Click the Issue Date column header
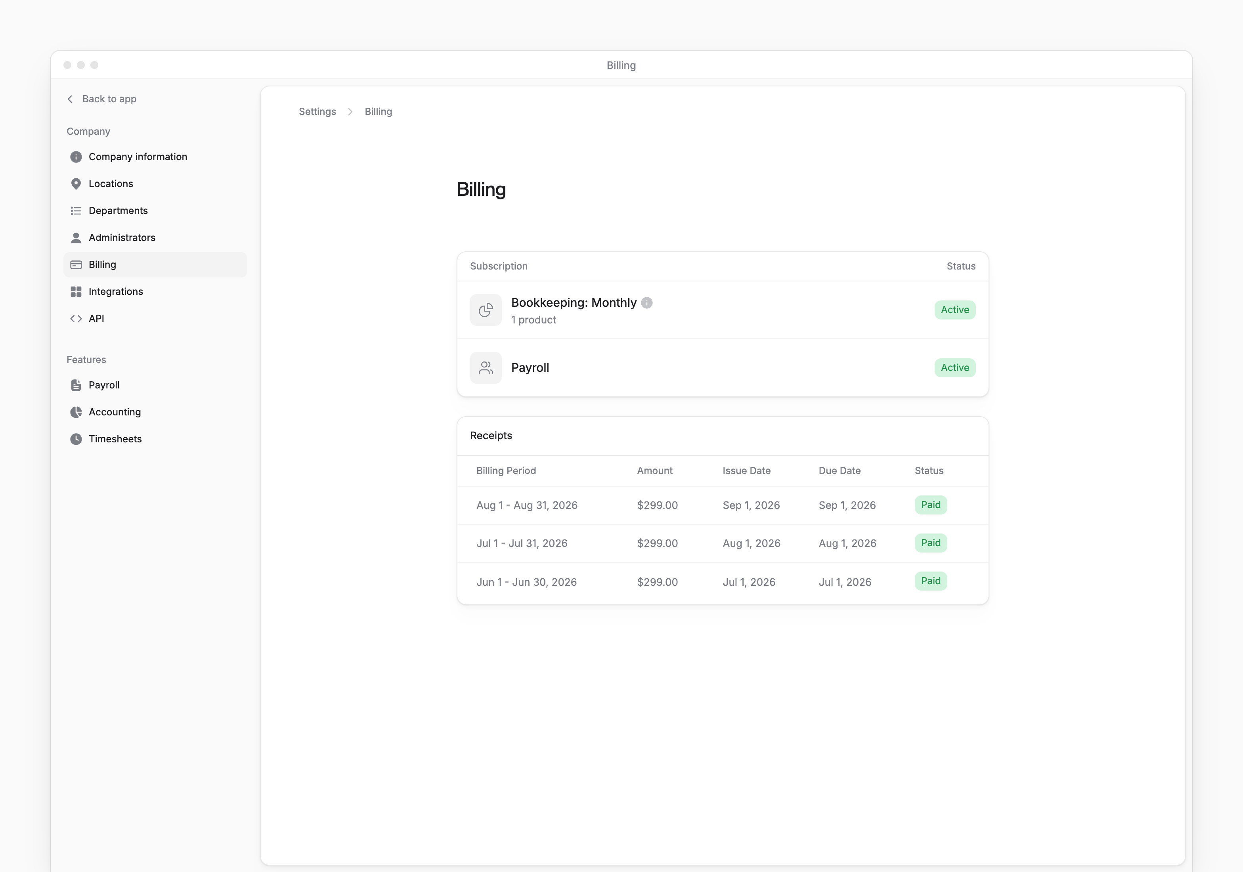This screenshot has height=872, width=1243. (x=747, y=471)
